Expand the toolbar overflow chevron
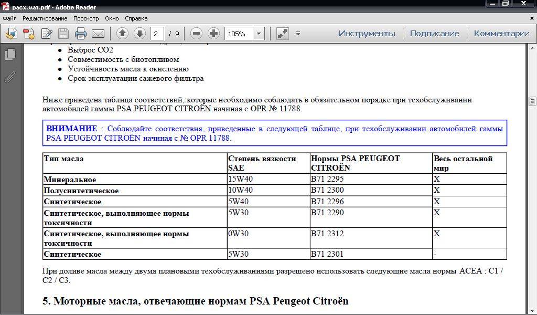Image resolution: width=537 pixels, height=315 pixels. click(297, 34)
